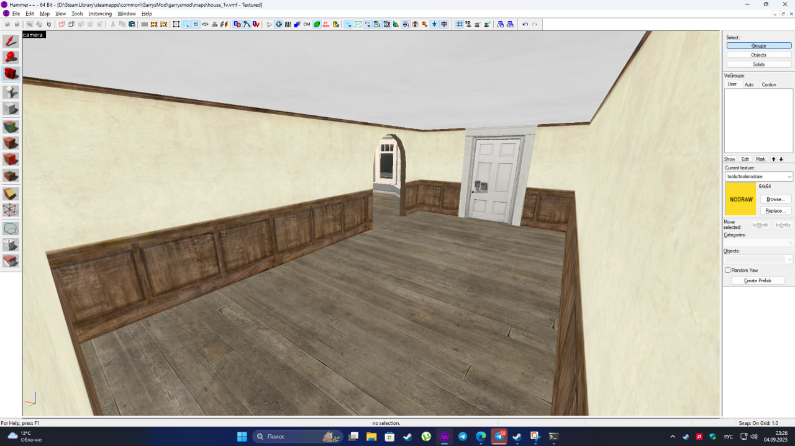This screenshot has height=446, width=795.
Task: Open the Instancing menu
Action: (x=100, y=14)
